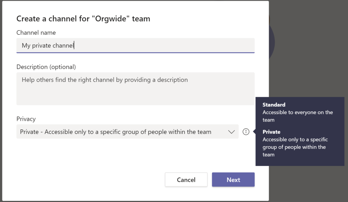This screenshot has width=348, height=202.
Task: Click the 'Accessible to everyone on the team' text
Action: pyautogui.click(x=298, y=116)
